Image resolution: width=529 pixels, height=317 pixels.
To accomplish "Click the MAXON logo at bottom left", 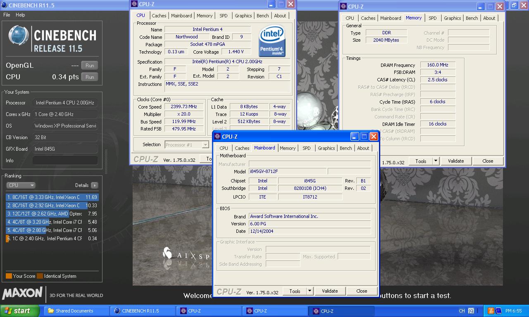I will tap(22, 294).
